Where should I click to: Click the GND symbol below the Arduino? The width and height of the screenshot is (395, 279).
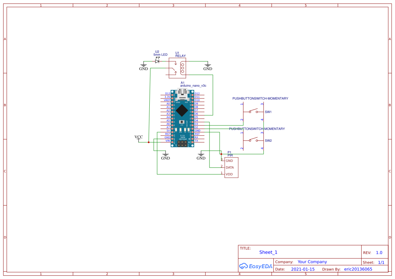165,156
